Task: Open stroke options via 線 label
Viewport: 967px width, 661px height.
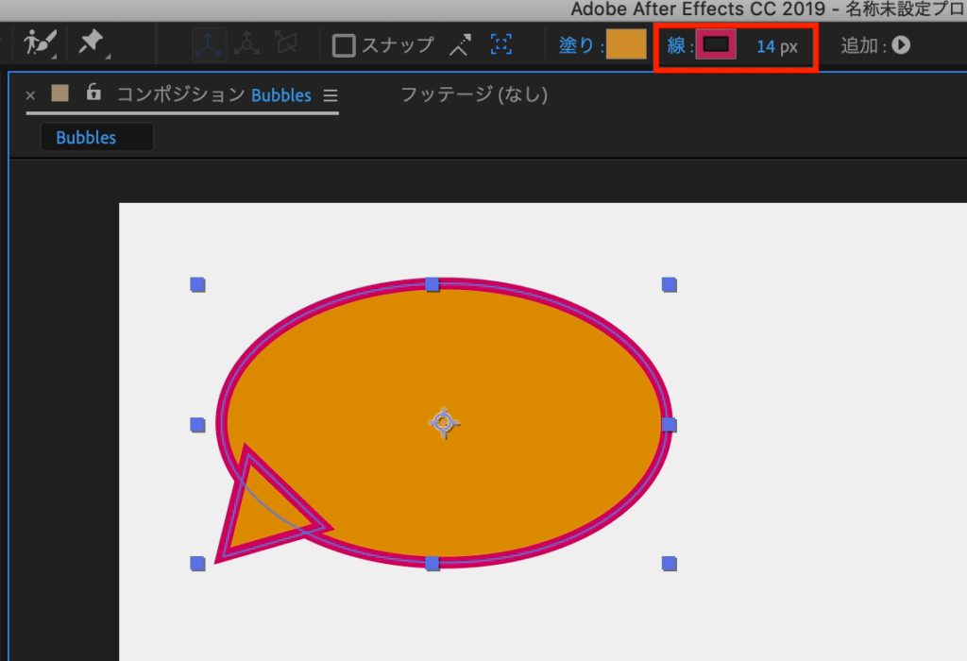Action: [676, 45]
